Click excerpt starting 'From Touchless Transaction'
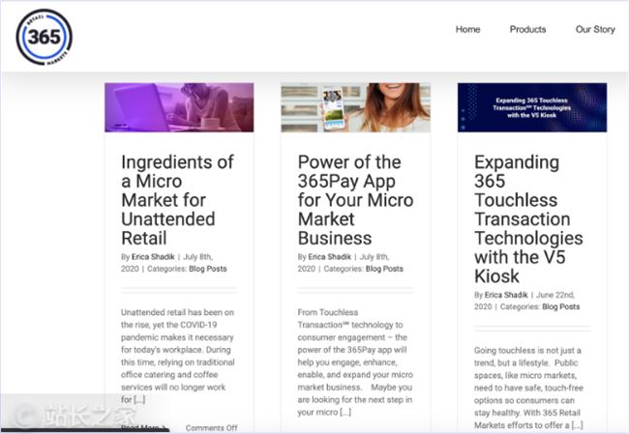The height and width of the screenshot is (434, 629). 355,362
